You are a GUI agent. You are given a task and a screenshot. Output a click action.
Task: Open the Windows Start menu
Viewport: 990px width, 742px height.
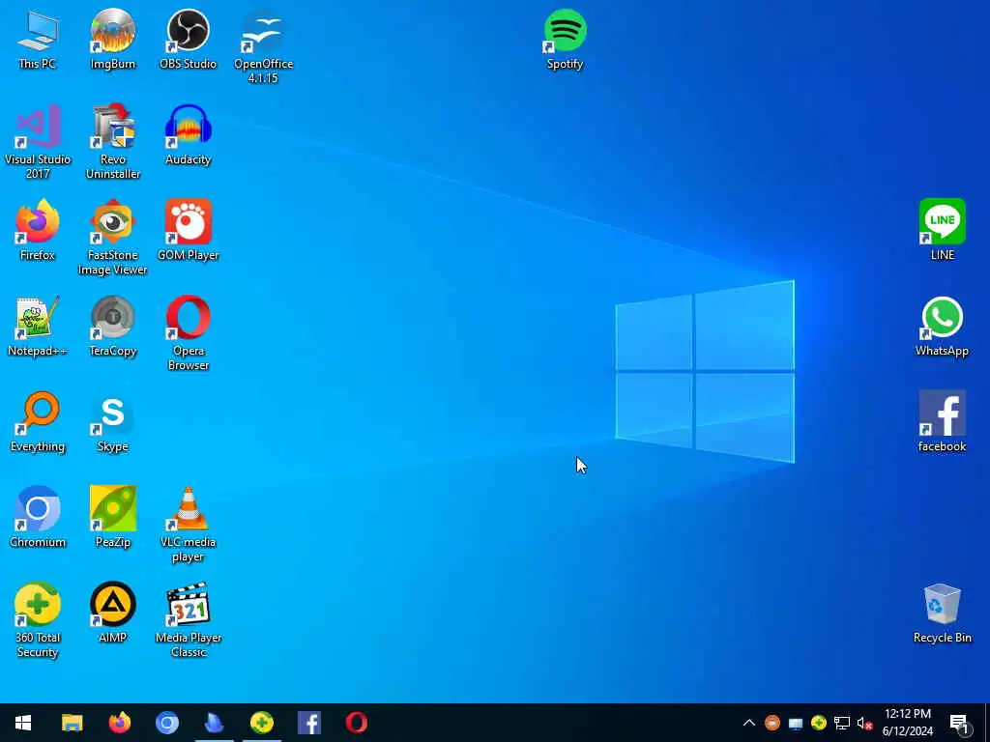point(23,723)
